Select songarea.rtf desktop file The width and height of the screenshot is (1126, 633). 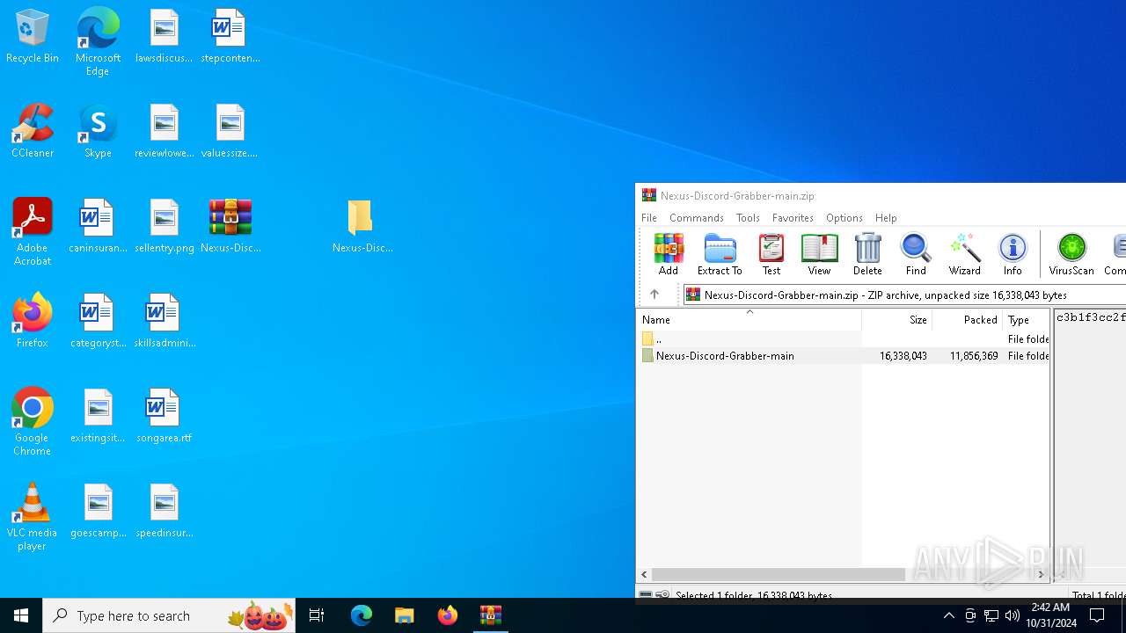coord(165,415)
